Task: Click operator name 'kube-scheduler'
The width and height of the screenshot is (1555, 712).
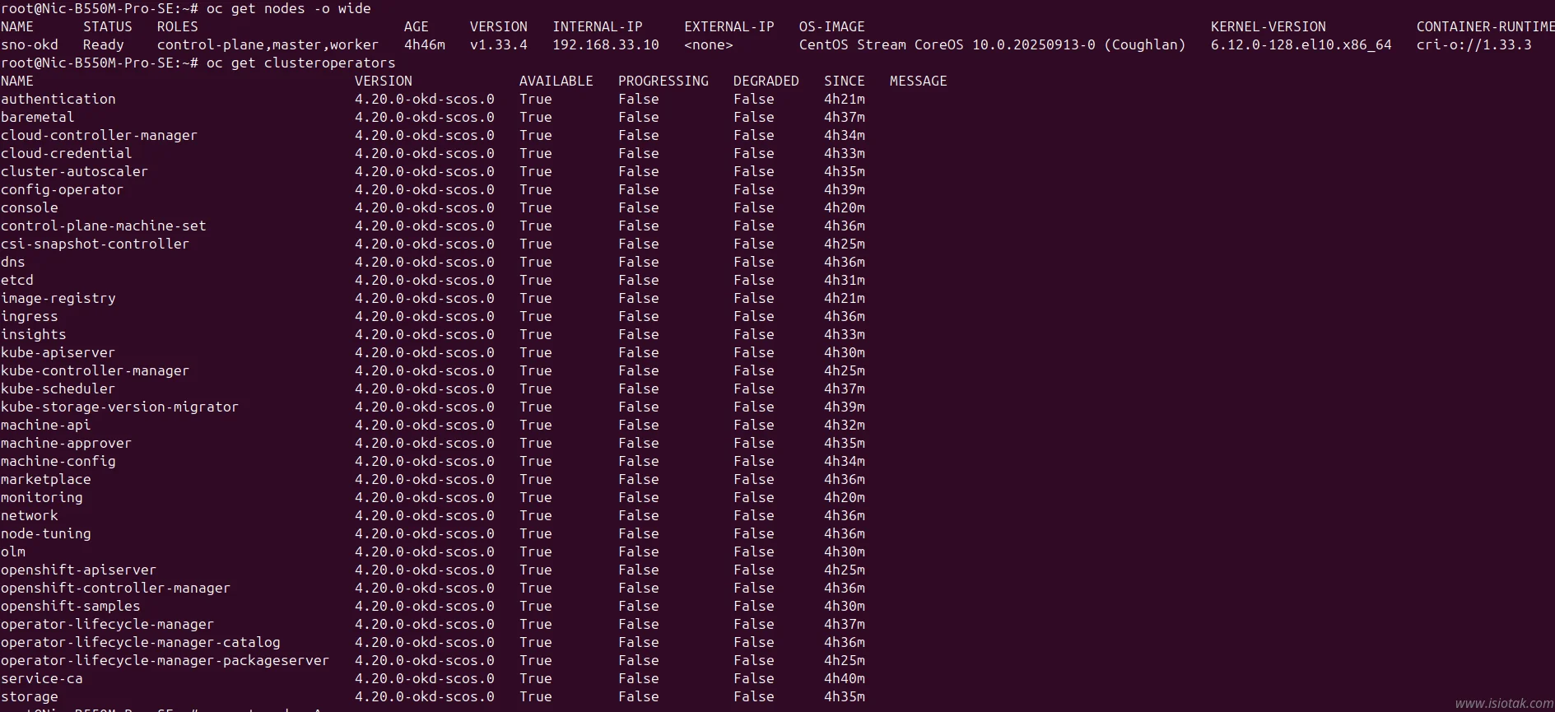Action: point(58,389)
